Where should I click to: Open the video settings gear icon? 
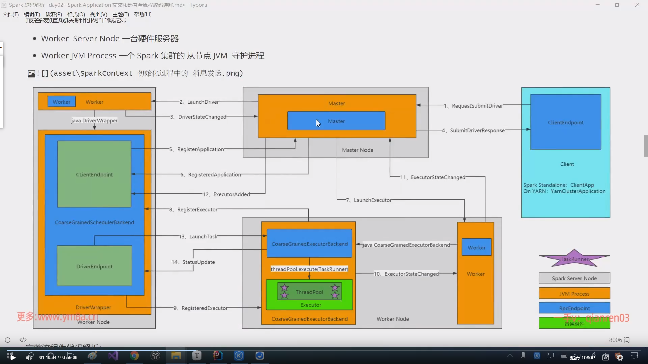pos(620,357)
